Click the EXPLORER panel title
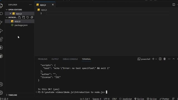 (x=13, y=5)
